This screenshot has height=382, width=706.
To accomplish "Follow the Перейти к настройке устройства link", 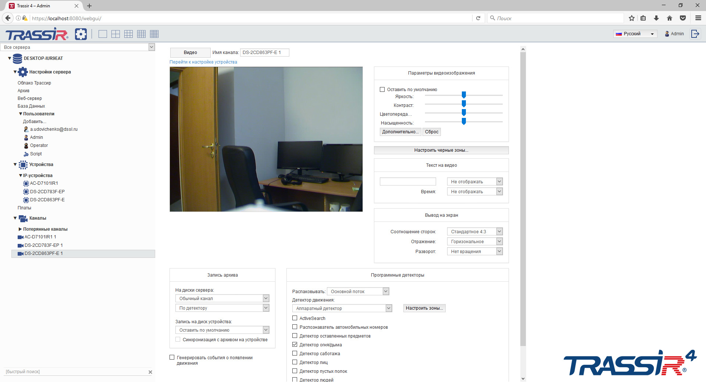I will [203, 62].
